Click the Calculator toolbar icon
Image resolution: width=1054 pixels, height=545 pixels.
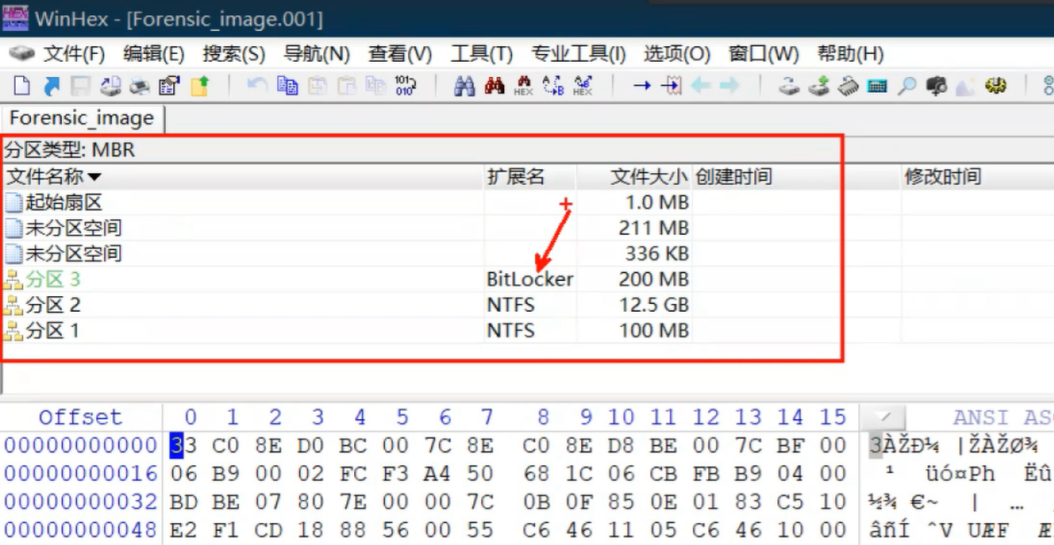click(877, 86)
